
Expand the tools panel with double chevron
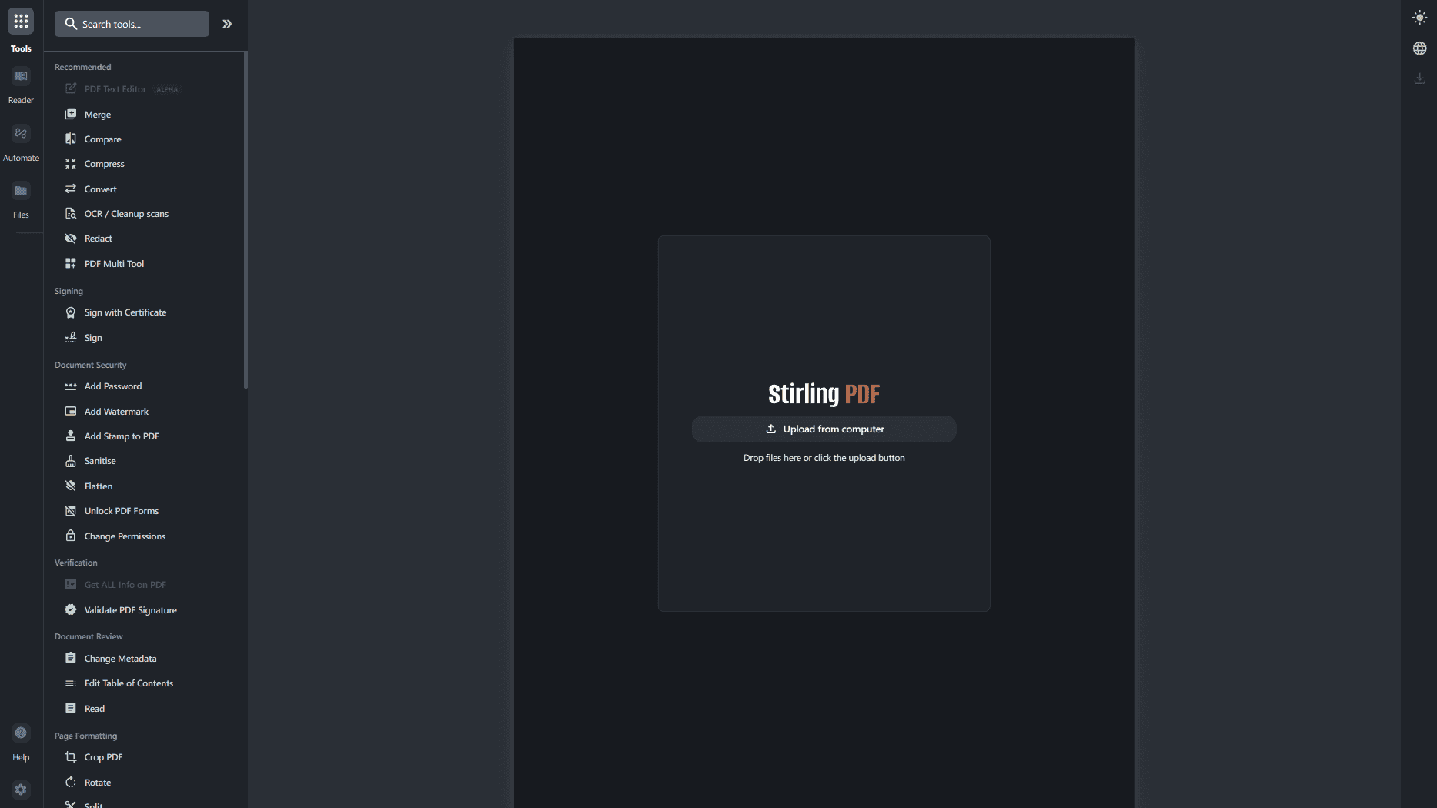pyautogui.click(x=227, y=24)
